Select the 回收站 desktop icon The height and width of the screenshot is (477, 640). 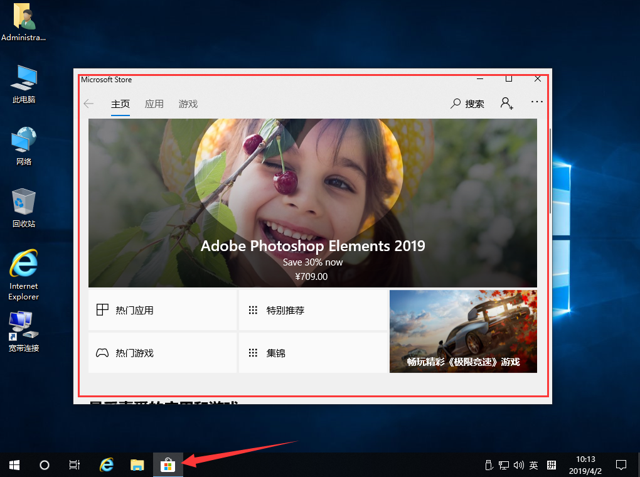click(x=24, y=208)
